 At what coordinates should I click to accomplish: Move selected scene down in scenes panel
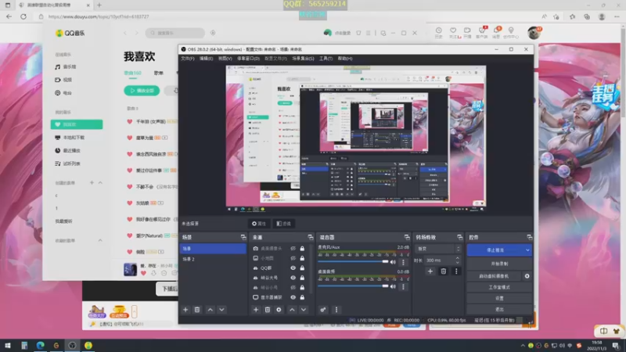click(x=221, y=310)
